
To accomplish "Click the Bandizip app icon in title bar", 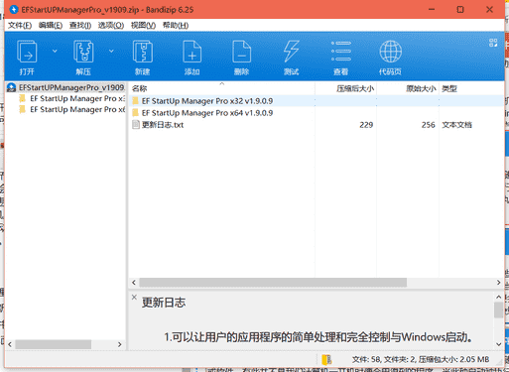I will [14, 10].
